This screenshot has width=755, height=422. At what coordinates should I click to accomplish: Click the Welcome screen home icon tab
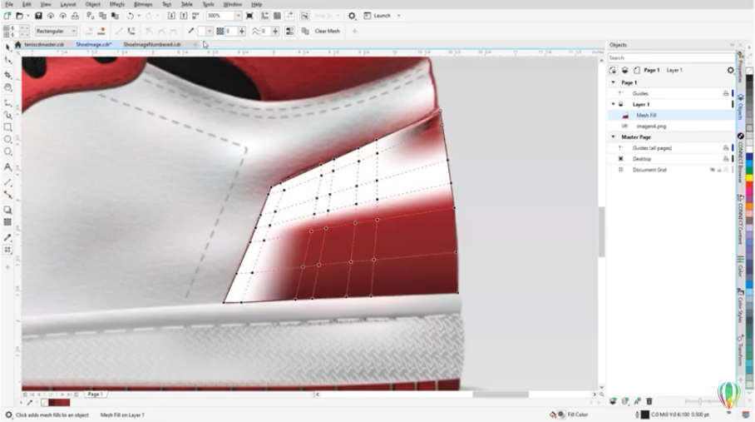pos(17,44)
